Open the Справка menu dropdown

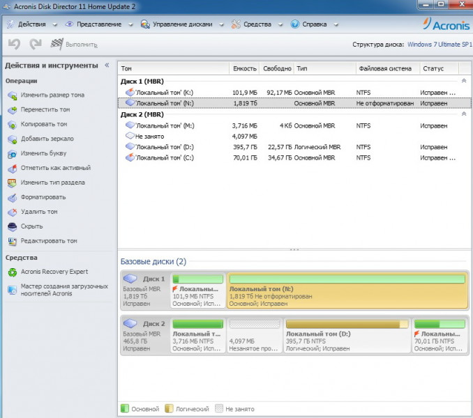[x=309, y=24]
